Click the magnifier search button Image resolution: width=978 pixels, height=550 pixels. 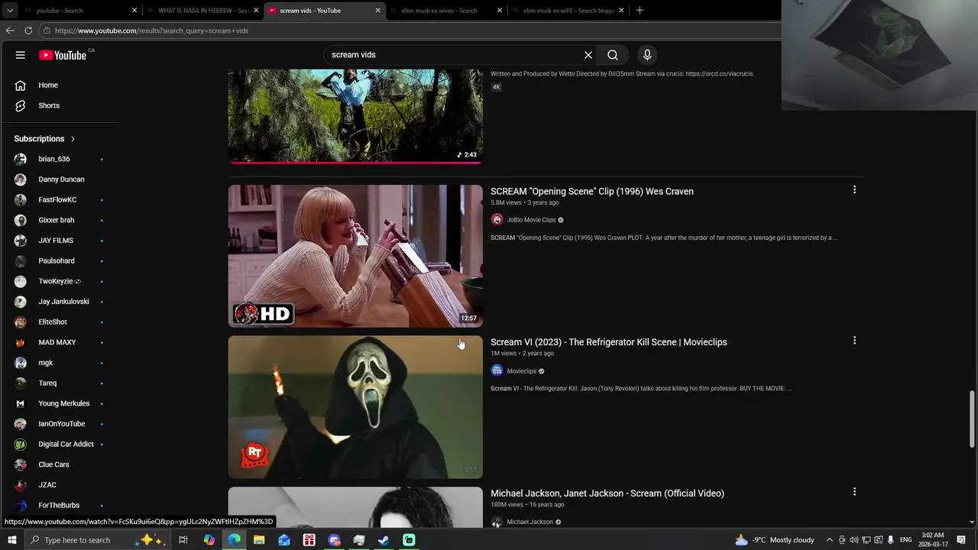613,55
